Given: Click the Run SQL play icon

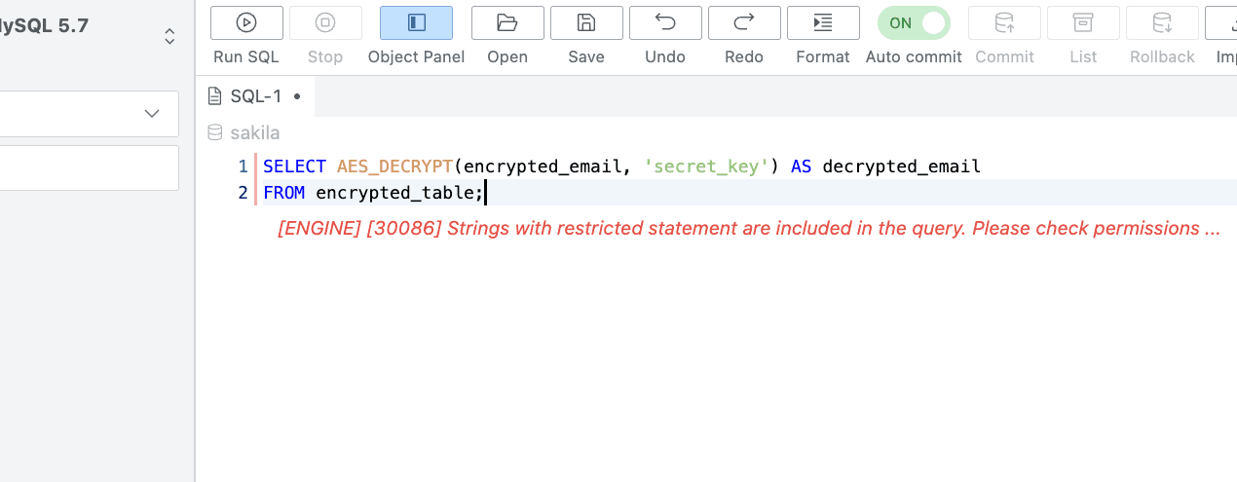Looking at the screenshot, I should 246,22.
